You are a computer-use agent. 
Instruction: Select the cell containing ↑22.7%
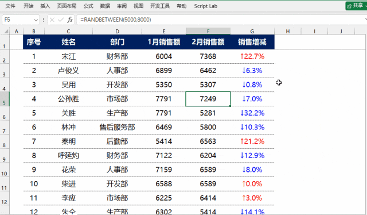click(252, 56)
